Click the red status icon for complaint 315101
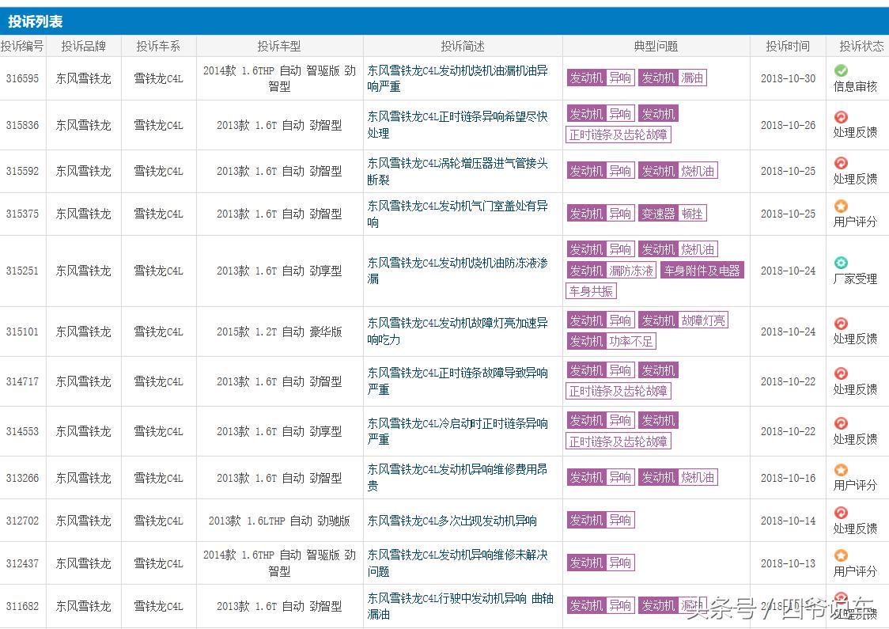Image resolution: width=889 pixels, height=629 pixels. click(841, 323)
